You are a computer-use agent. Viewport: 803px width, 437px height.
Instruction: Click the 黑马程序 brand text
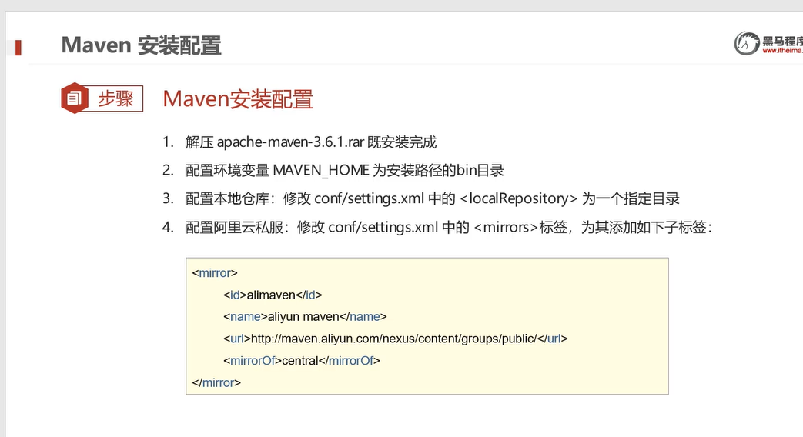point(782,41)
